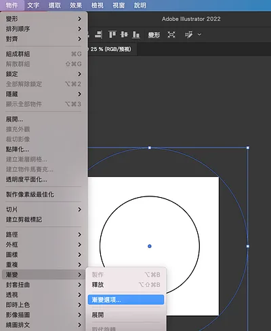Screen dimensions: 271x331
Task: Open the dropdown arrow beside select similar
Action: tap(199, 35)
